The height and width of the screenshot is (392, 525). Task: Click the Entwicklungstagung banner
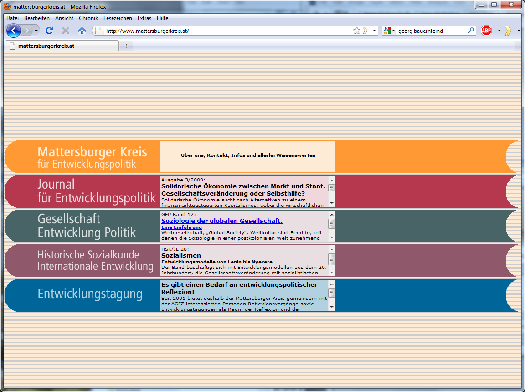point(90,294)
